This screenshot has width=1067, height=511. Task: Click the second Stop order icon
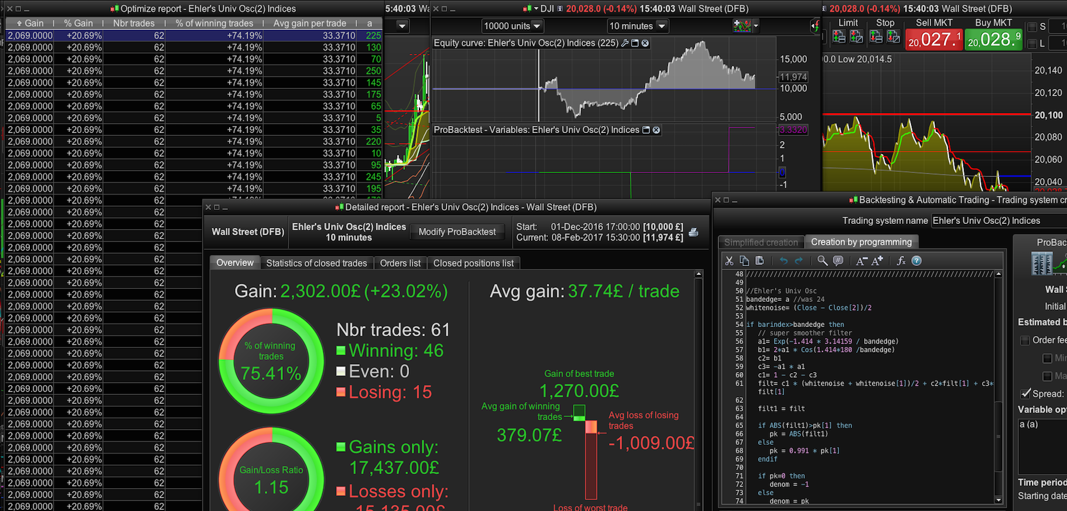coord(894,38)
